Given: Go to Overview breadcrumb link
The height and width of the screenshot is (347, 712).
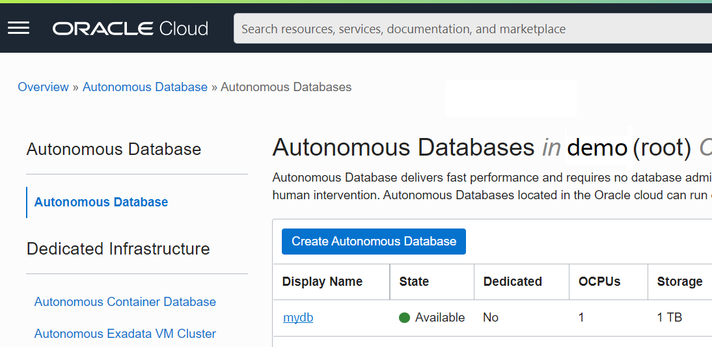Looking at the screenshot, I should 43,87.
